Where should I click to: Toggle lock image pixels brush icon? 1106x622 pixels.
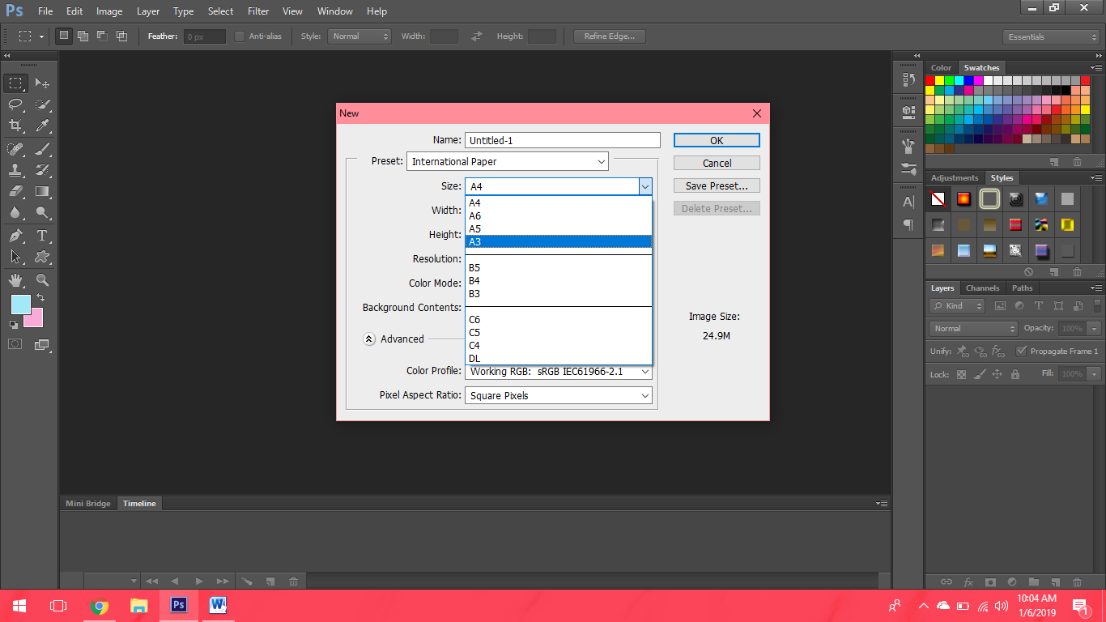tap(979, 374)
